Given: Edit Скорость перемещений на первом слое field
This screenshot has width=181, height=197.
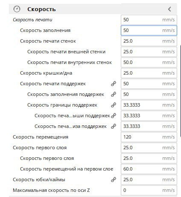Looking at the screenshot, I should 149,169.
